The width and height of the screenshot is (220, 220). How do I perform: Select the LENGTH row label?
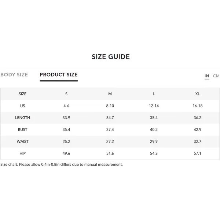click(22, 118)
